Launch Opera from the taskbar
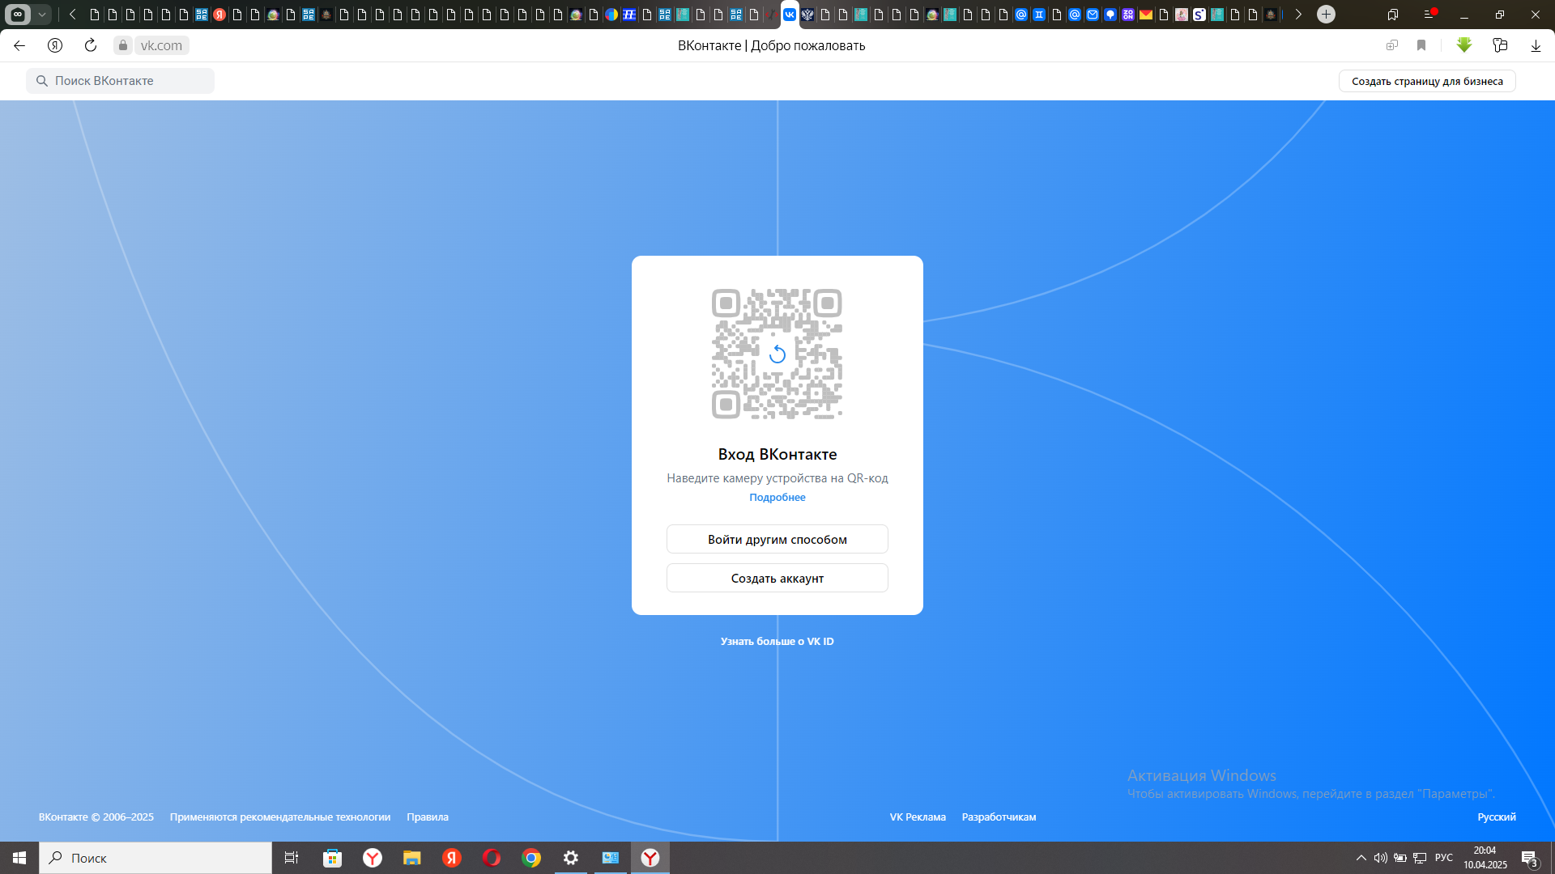 click(492, 858)
